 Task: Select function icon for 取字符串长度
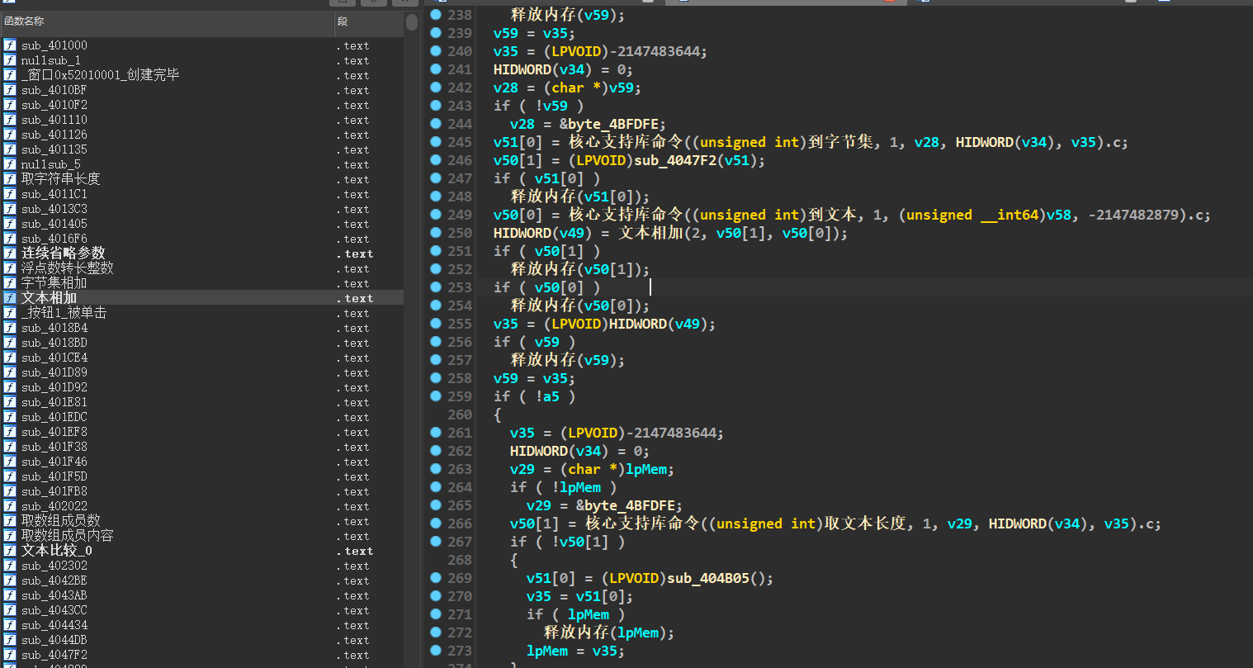click(x=10, y=179)
